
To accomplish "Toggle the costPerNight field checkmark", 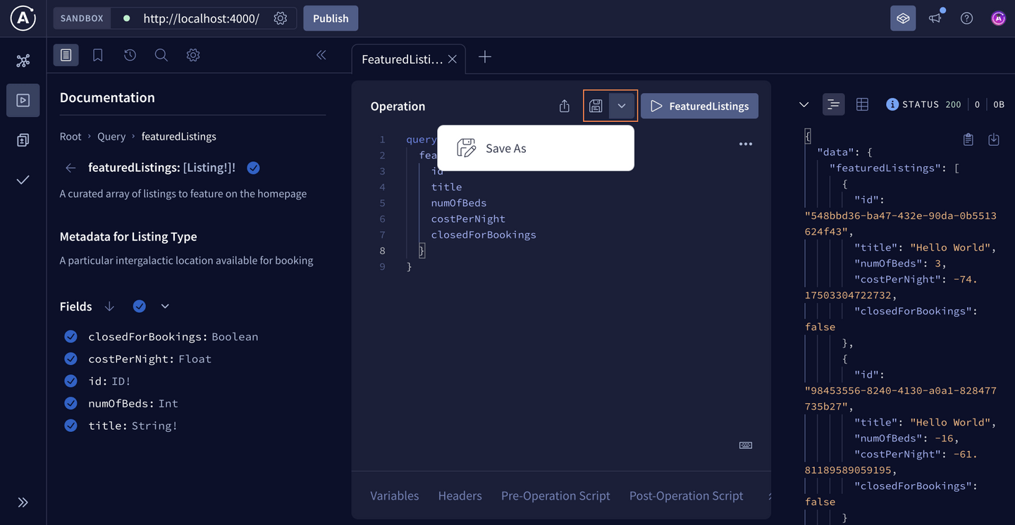I will point(70,359).
